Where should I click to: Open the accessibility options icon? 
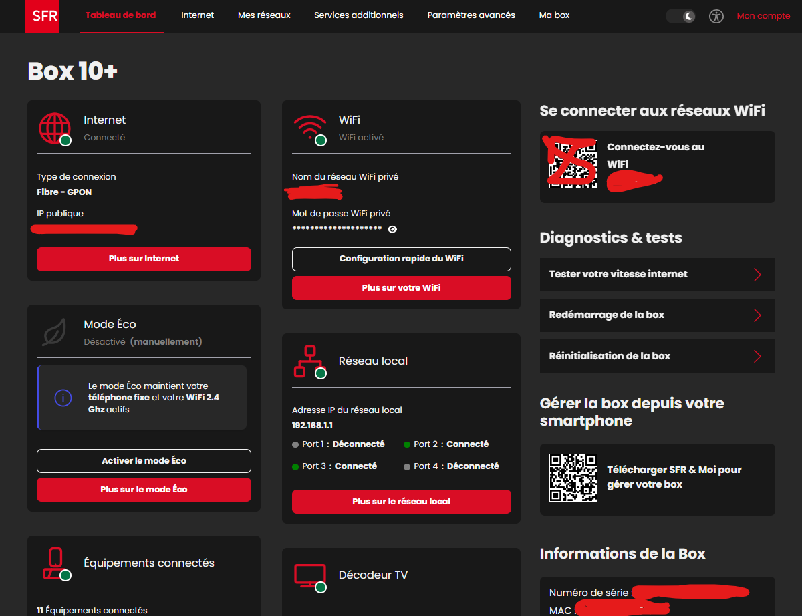(x=716, y=16)
